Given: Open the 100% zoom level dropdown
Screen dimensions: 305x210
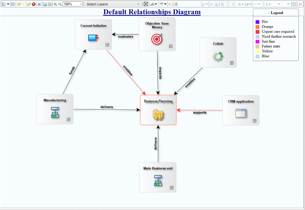Looking at the screenshot, I should (73, 4).
